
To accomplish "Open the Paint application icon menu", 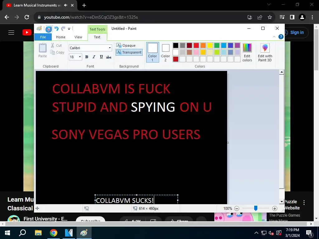I will (39, 29).
